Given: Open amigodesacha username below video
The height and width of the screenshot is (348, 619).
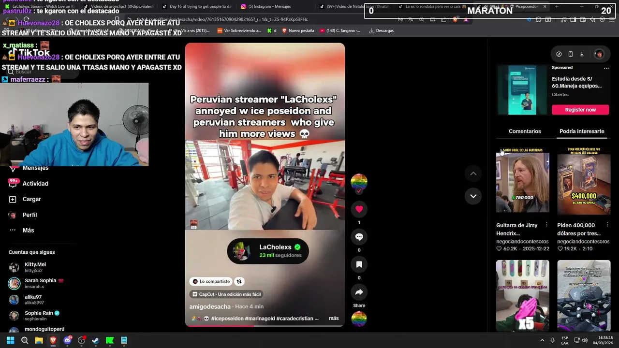Looking at the screenshot, I should coord(210,306).
